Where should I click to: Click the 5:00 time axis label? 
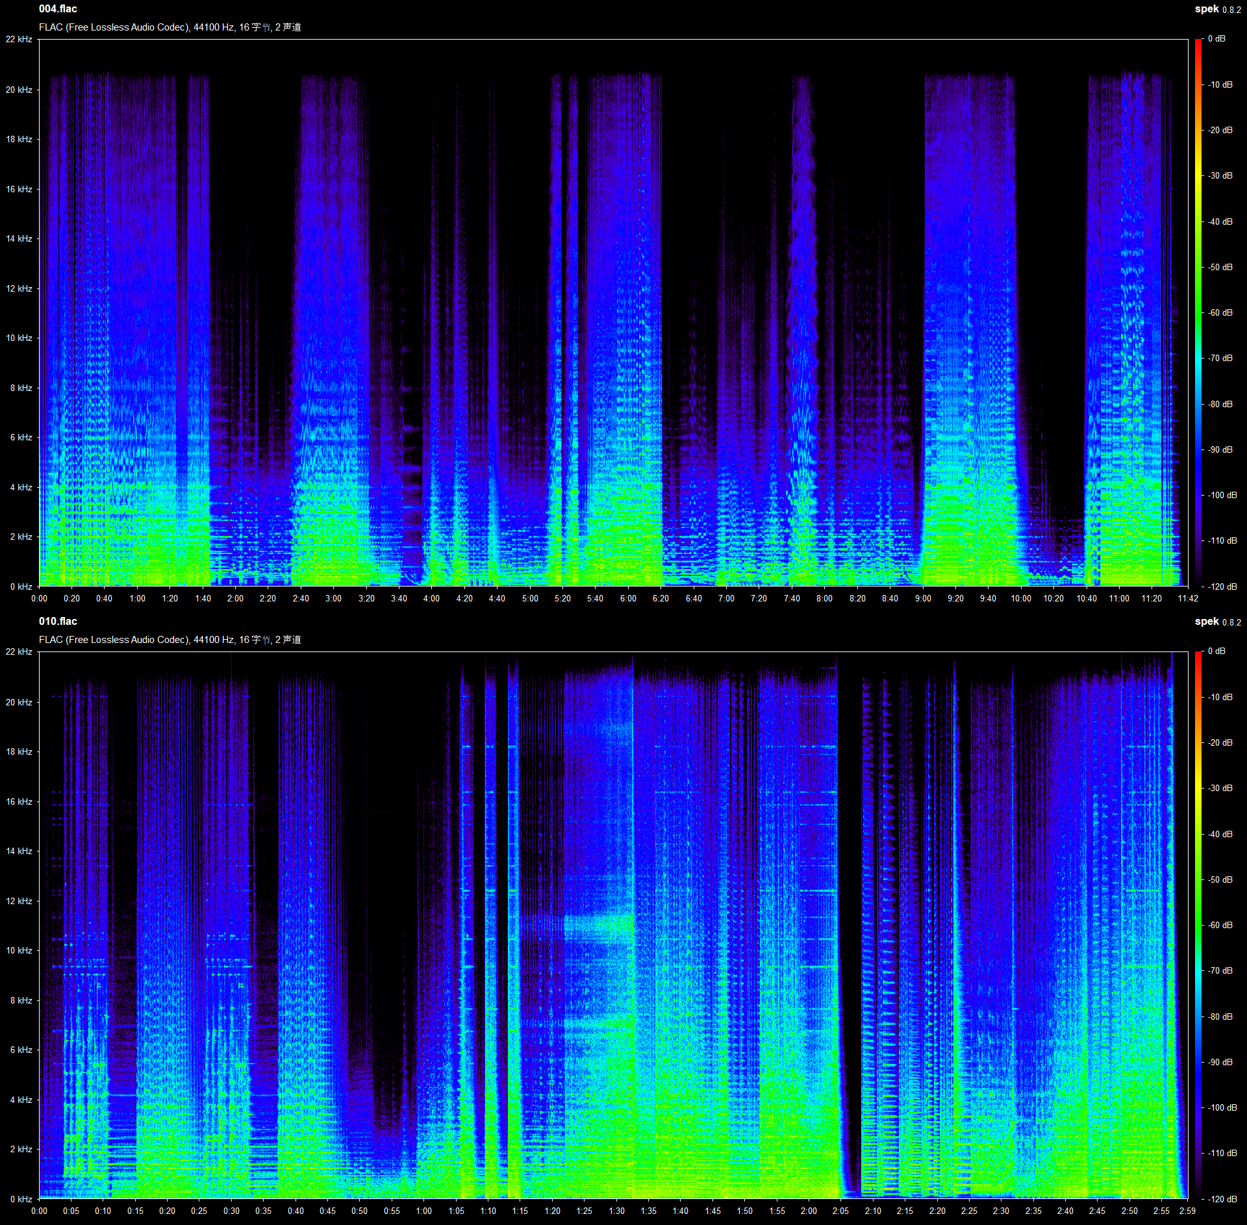click(530, 598)
